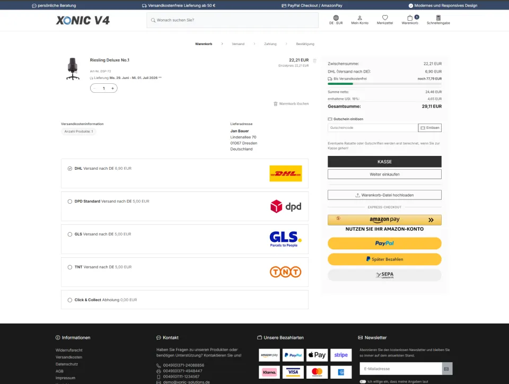509x384 pixels.
Task: Open the AGB footer link
Action: pos(59,371)
